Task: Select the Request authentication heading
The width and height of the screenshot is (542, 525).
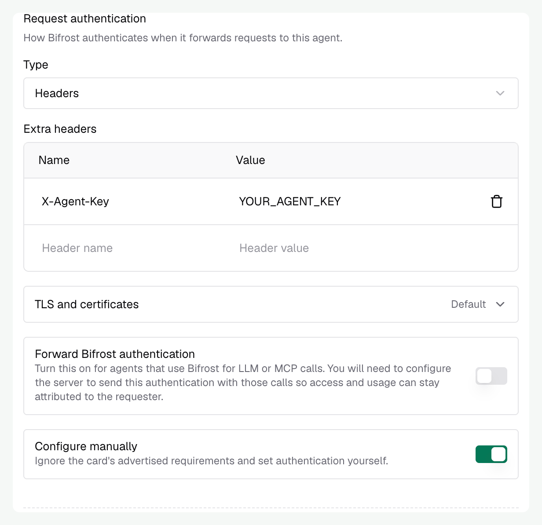Action: (x=84, y=18)
